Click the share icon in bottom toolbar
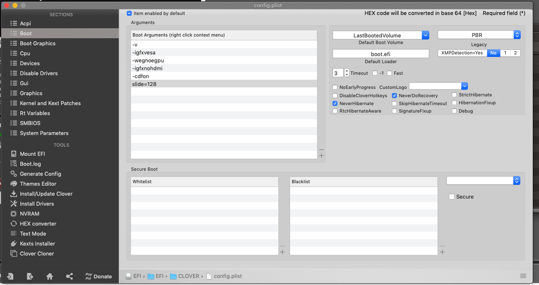Image resolution: width=539 pixels, height=285 pixels. [x=69, y=276]
